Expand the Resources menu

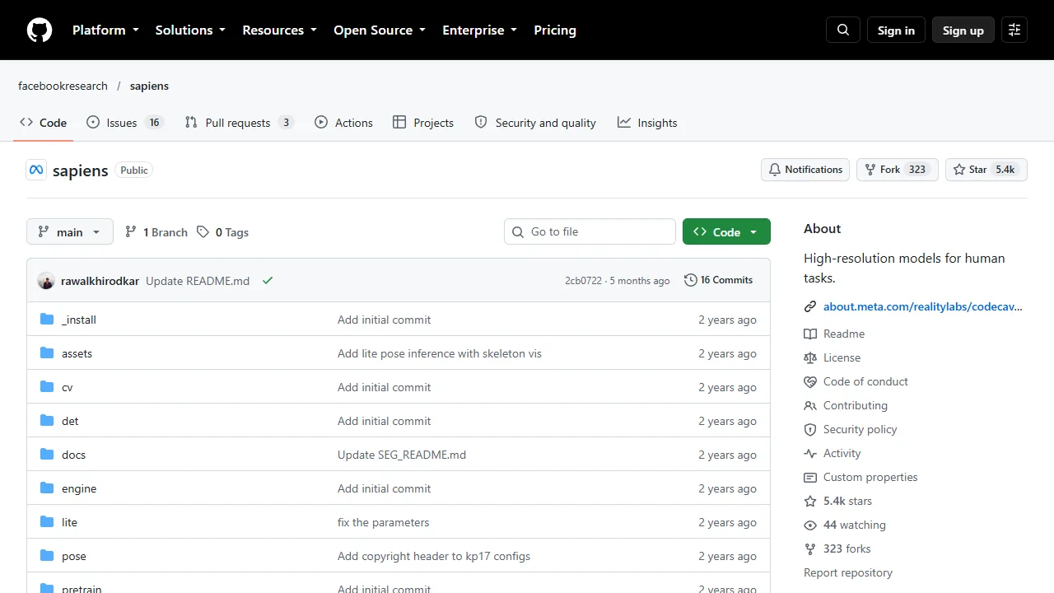click(x=279, y=30)
